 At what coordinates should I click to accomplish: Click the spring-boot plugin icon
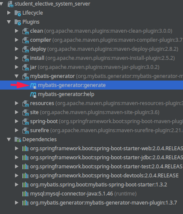[x=25, y=121]
